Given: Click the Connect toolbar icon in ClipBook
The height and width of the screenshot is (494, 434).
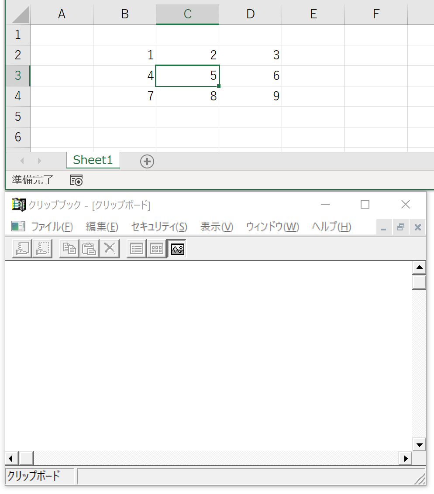Looking at the screenshot, I should [22, 249].
